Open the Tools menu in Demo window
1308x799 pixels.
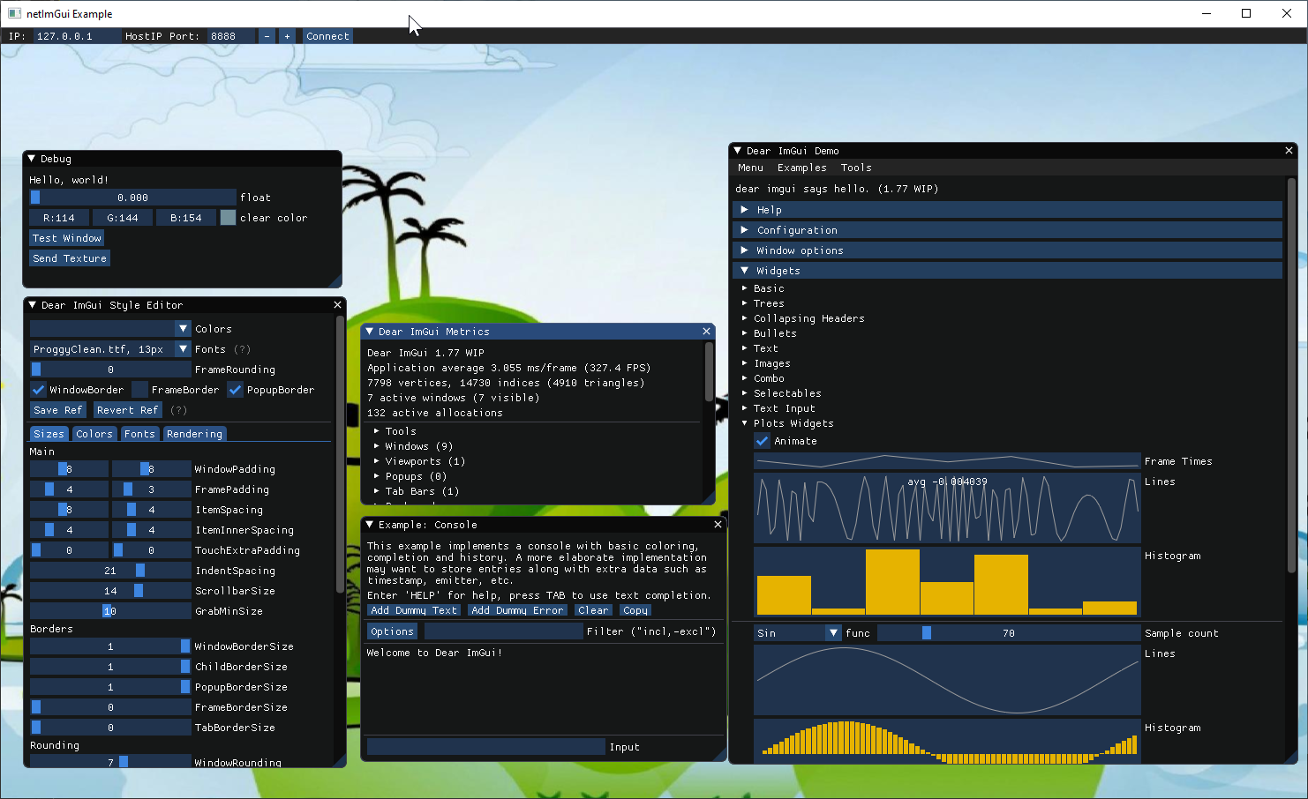pos(856,168)
